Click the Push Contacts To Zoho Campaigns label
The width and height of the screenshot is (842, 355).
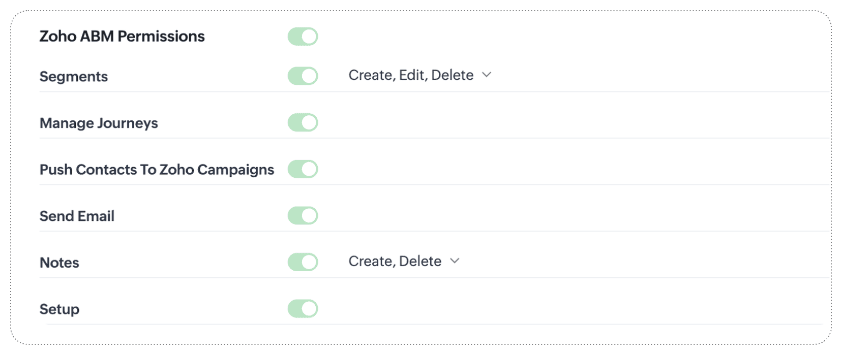click(157, 170)
